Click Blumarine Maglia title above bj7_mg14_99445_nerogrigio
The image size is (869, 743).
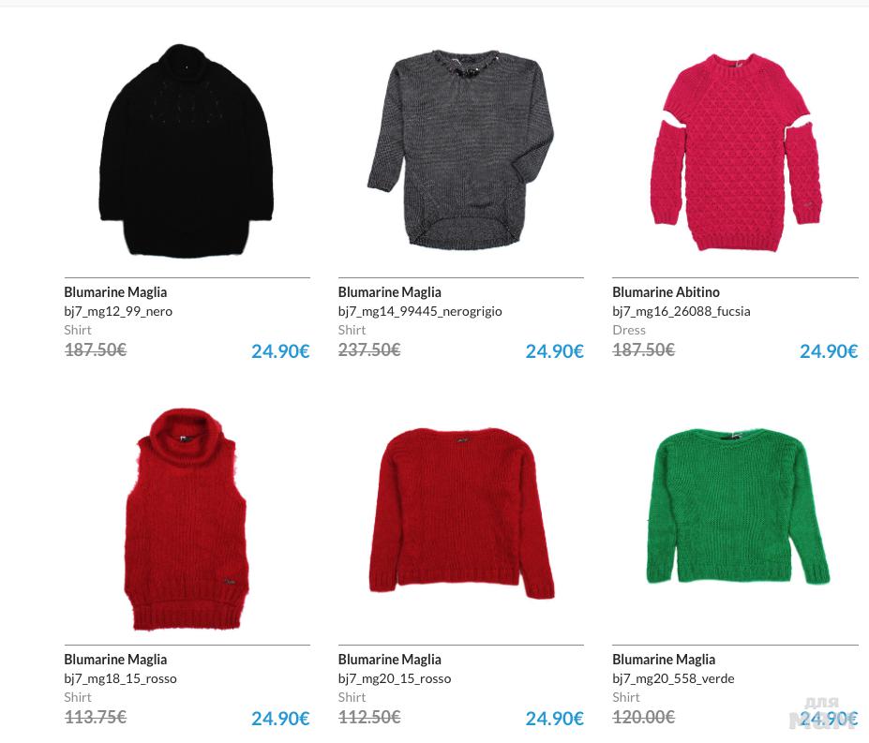[x=390, y=292]
